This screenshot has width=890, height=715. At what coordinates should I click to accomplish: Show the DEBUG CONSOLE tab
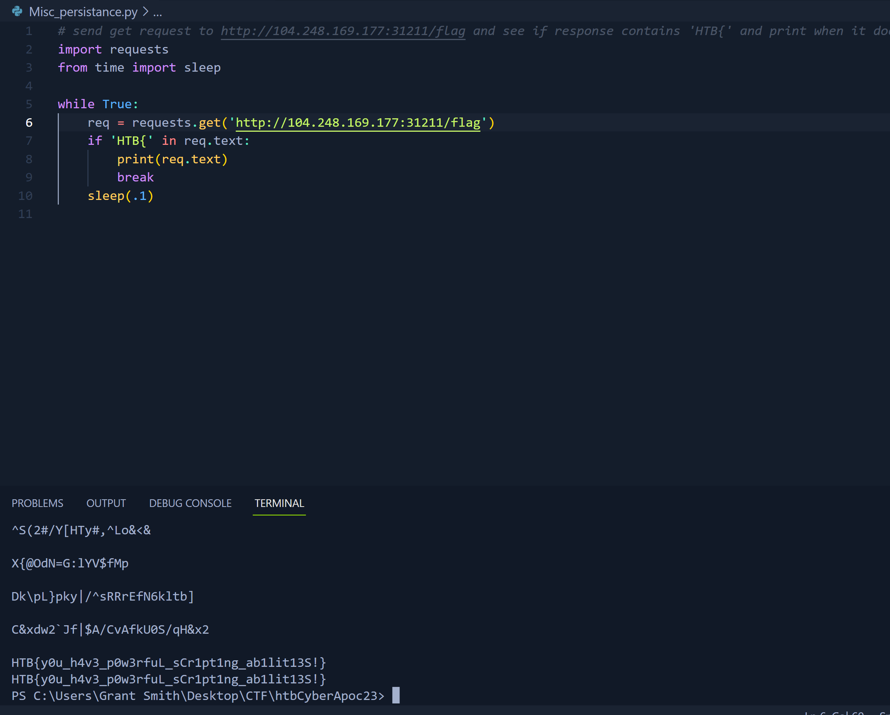pos(190,503)
